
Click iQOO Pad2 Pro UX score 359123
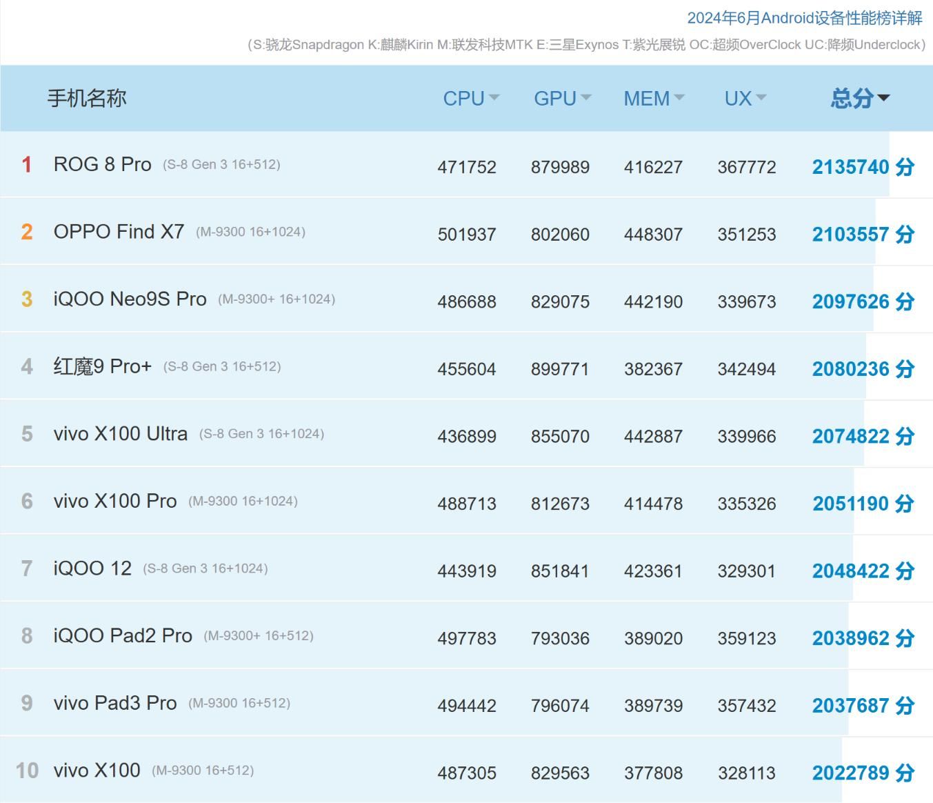point(747,639)
